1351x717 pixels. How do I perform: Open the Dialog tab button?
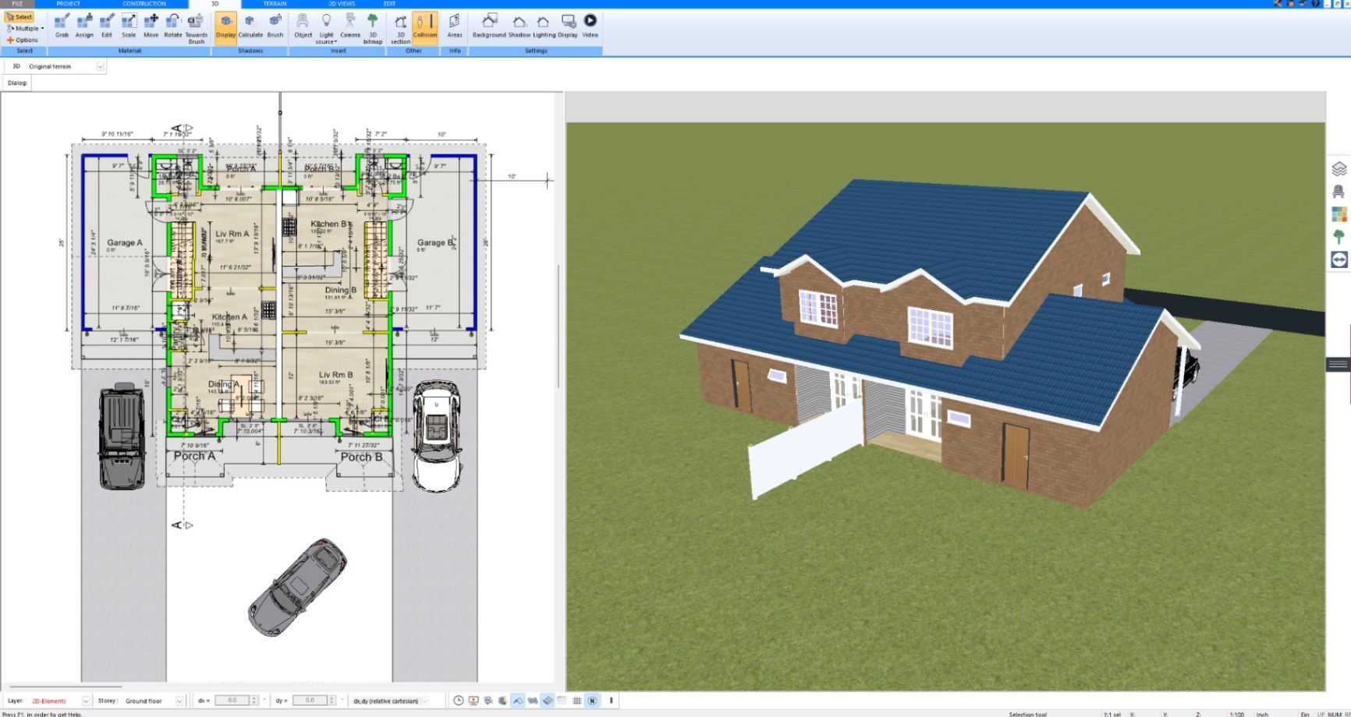click(x=17, y=83)
